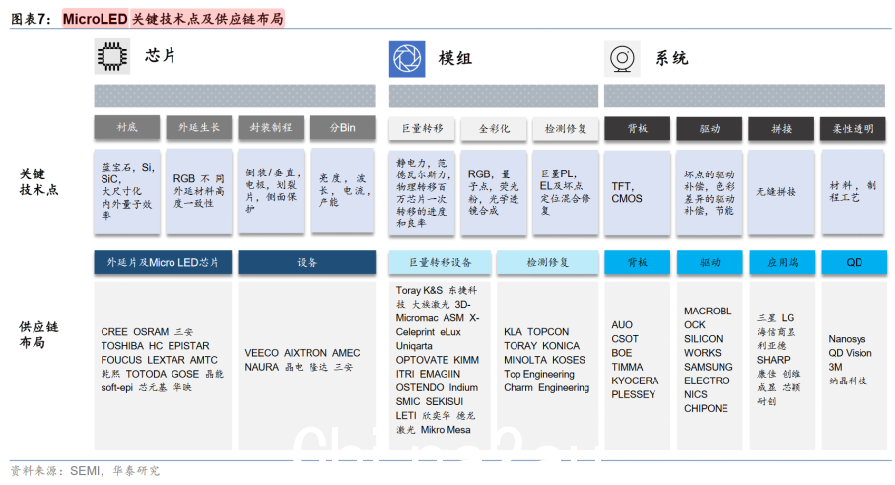The height and width of the screenshot is (485, 895).
Task: Click KYOCERA in the 背板 suppliers
Action: 635,381
